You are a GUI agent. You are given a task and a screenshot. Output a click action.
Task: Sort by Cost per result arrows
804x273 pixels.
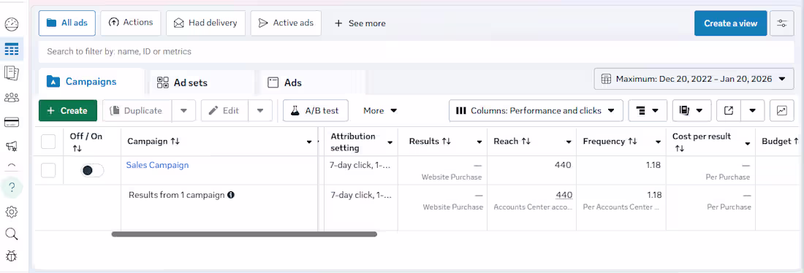tap(680, 148)
